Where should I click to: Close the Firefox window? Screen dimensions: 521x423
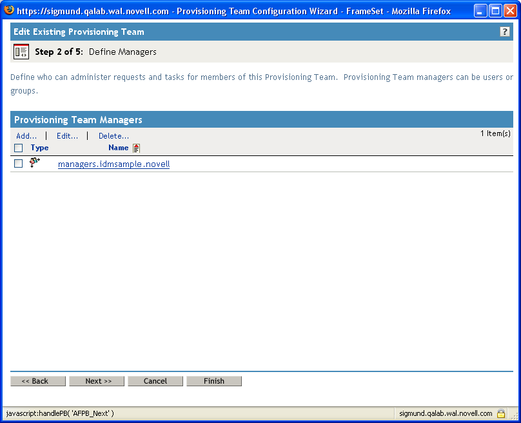tap(510, 11)
